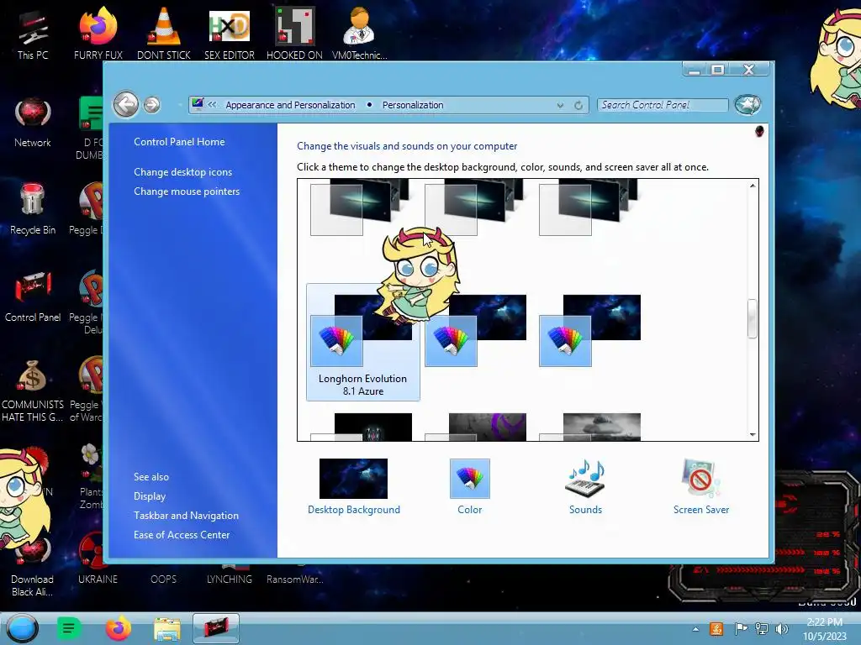This screenshot has height=645, width=861.
Task: Open the Recycle Bin desktop icon
Action: pos(33,209)
